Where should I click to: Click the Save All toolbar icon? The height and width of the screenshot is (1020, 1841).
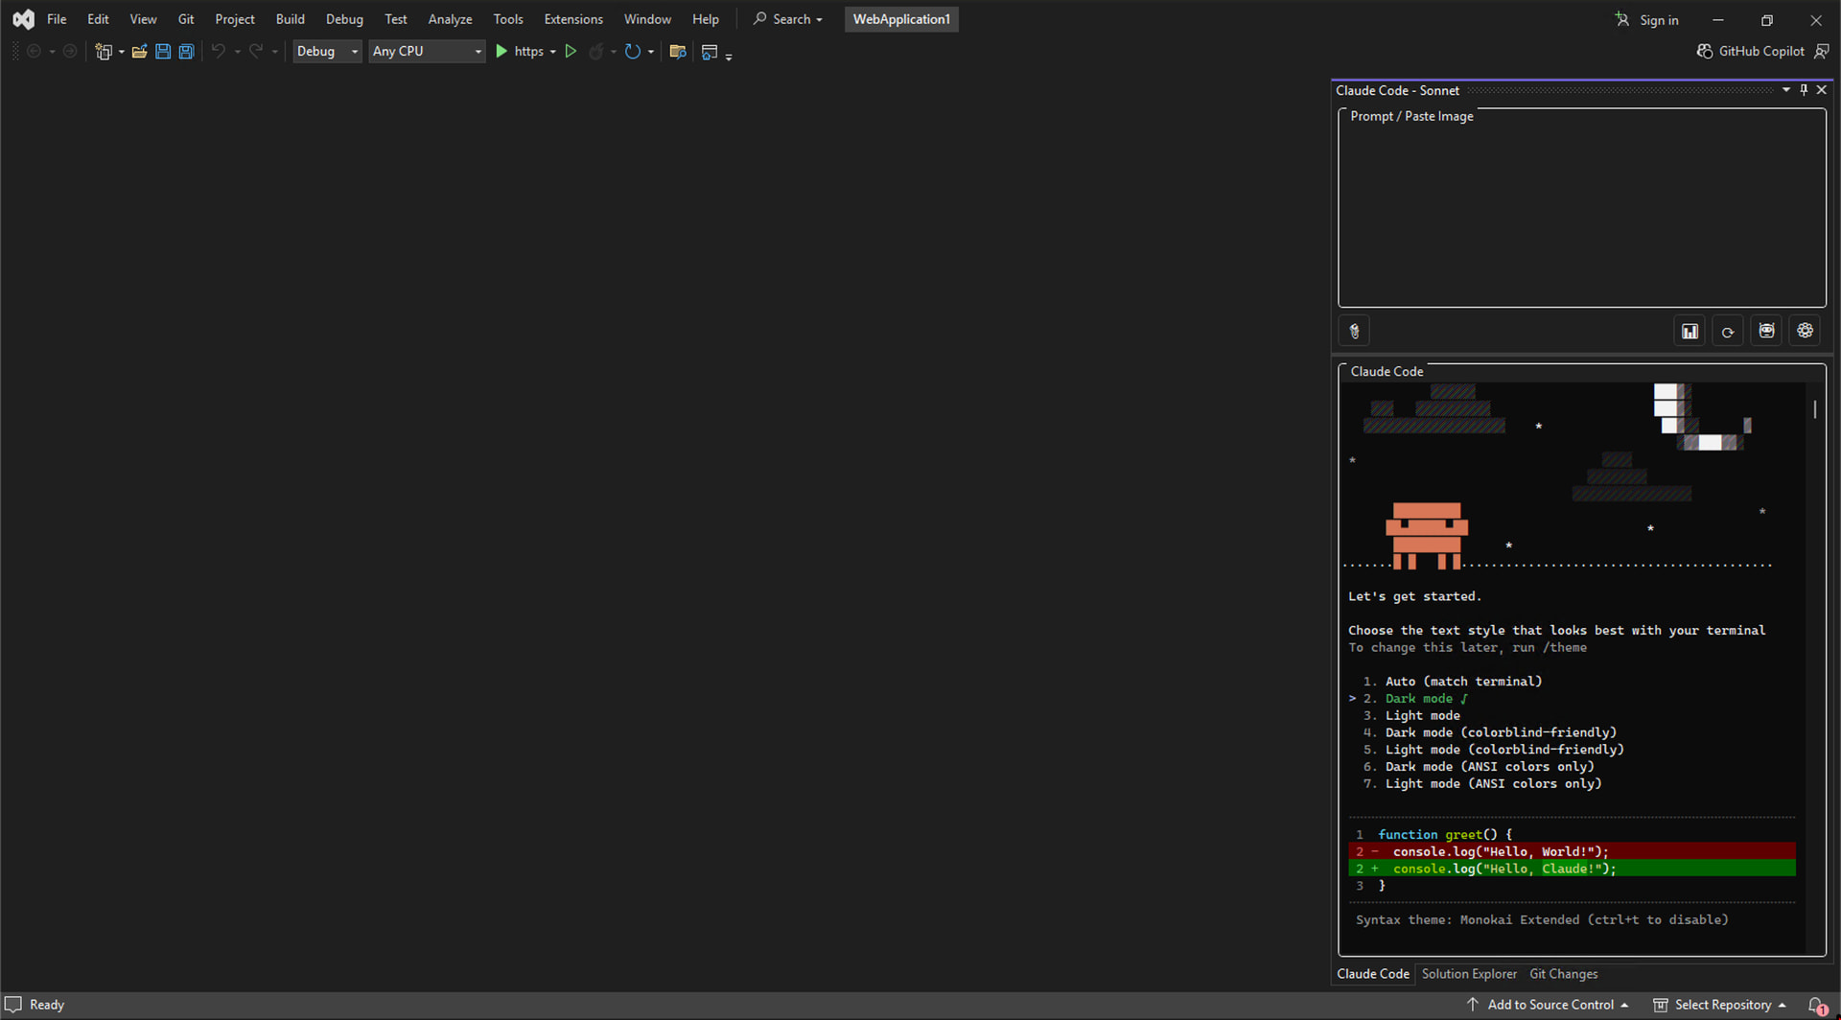[187, 52]
